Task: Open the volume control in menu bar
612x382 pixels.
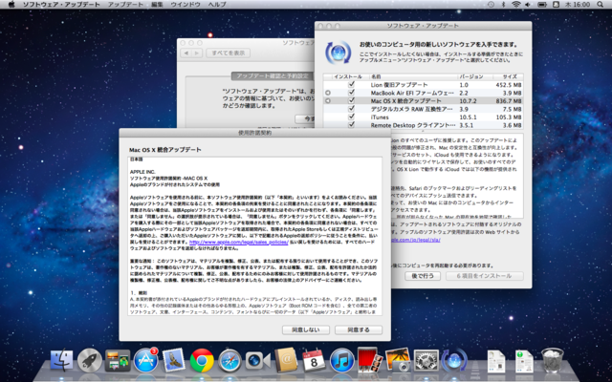Action: (x=528, y=4)
